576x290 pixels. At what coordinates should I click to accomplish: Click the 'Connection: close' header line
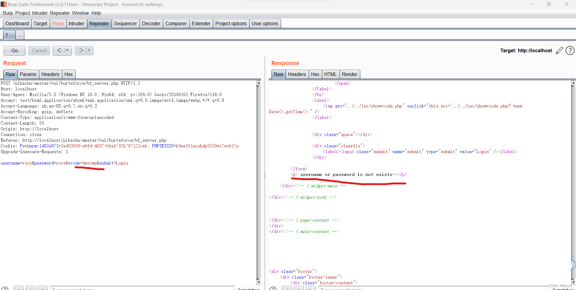tap(21, 134)
